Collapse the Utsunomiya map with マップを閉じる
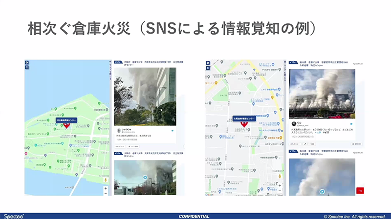Screen dimensions: 391x219 [x=284, y=72]
